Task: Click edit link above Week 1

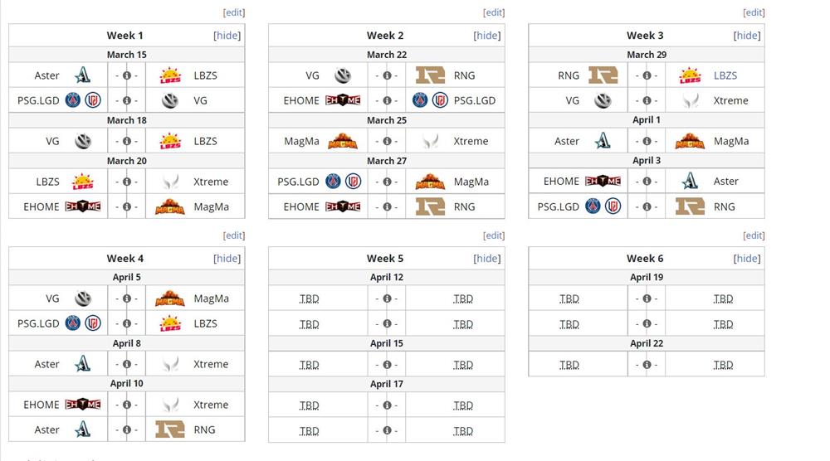Action: pos(234,12)
